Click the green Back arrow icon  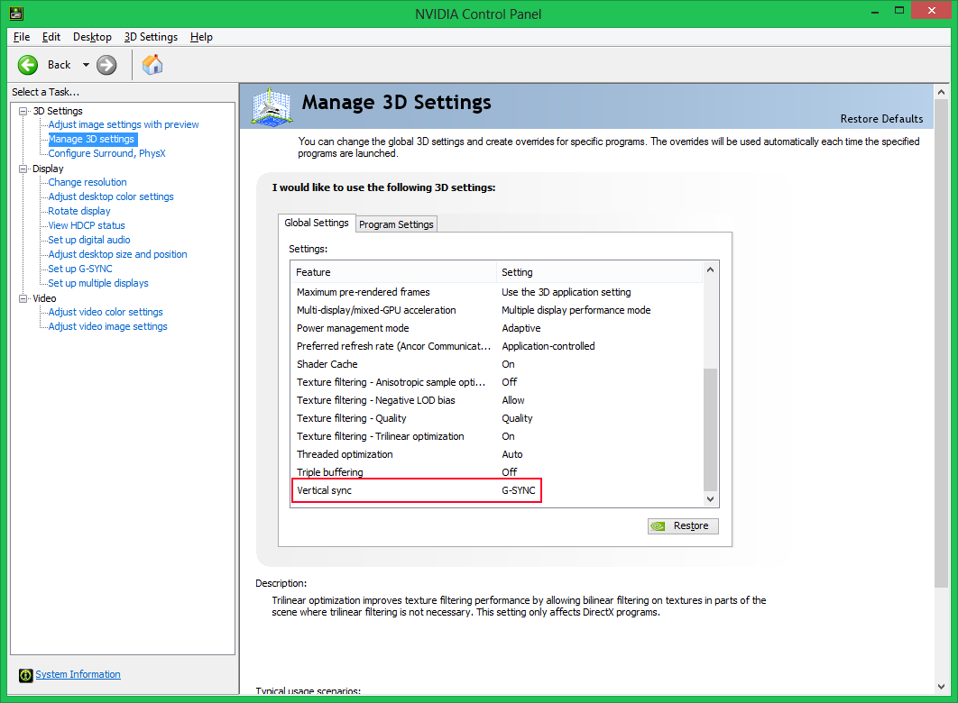(27, 65)
